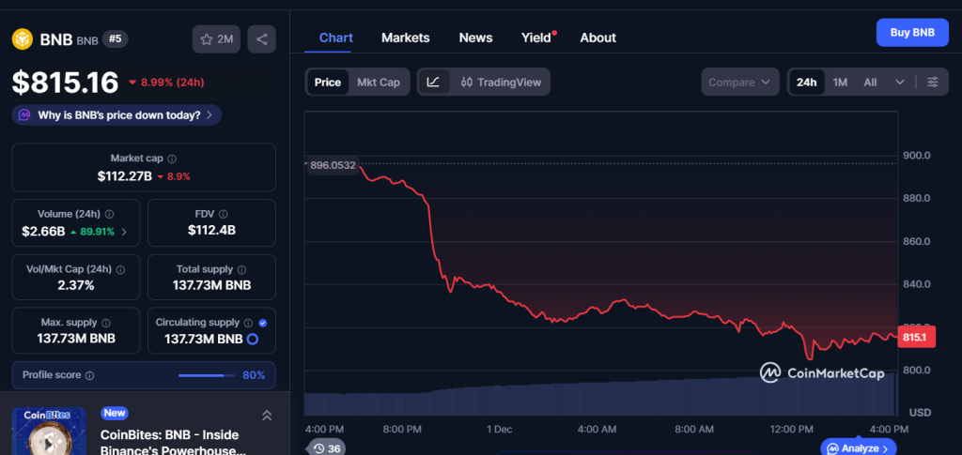Click the CoinBites video thumbnail
The width and height of the screenshot is (962, 455).
[x=49, y=432]
